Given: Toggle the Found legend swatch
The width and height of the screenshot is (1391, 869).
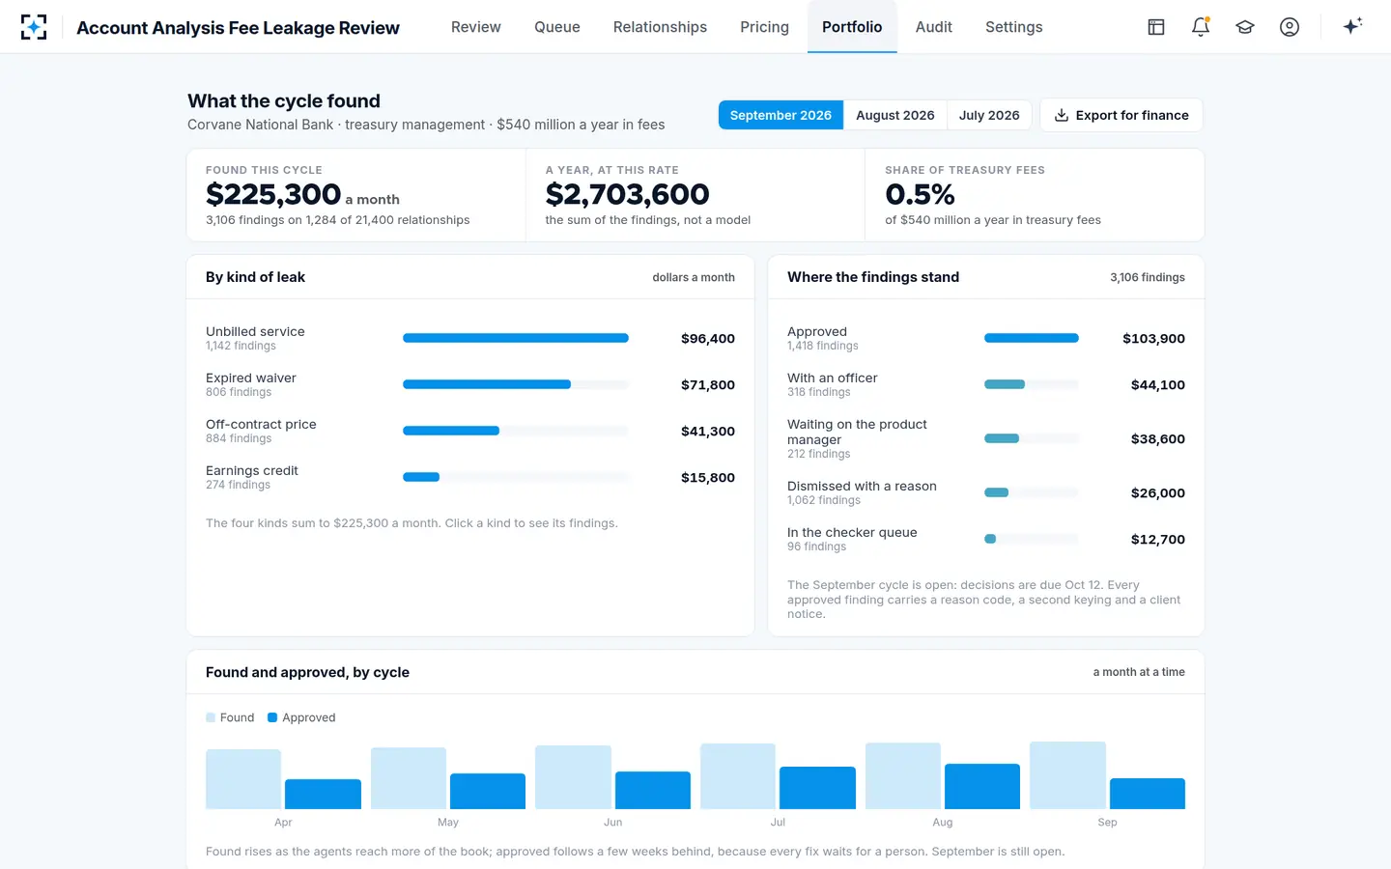Looking at the screenshot, I should click(211, 717).
